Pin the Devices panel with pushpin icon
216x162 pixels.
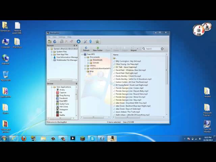76,84
